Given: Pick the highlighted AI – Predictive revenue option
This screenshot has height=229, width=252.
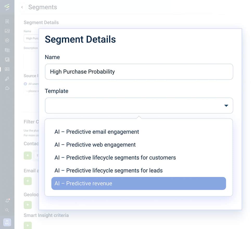Looking at the screenshot, I should tap(138, 183).
